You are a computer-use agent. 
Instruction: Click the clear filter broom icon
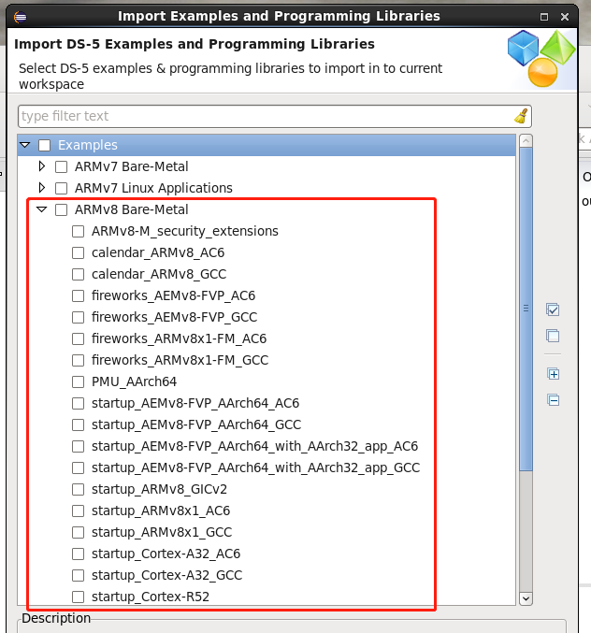coord(521,116)
